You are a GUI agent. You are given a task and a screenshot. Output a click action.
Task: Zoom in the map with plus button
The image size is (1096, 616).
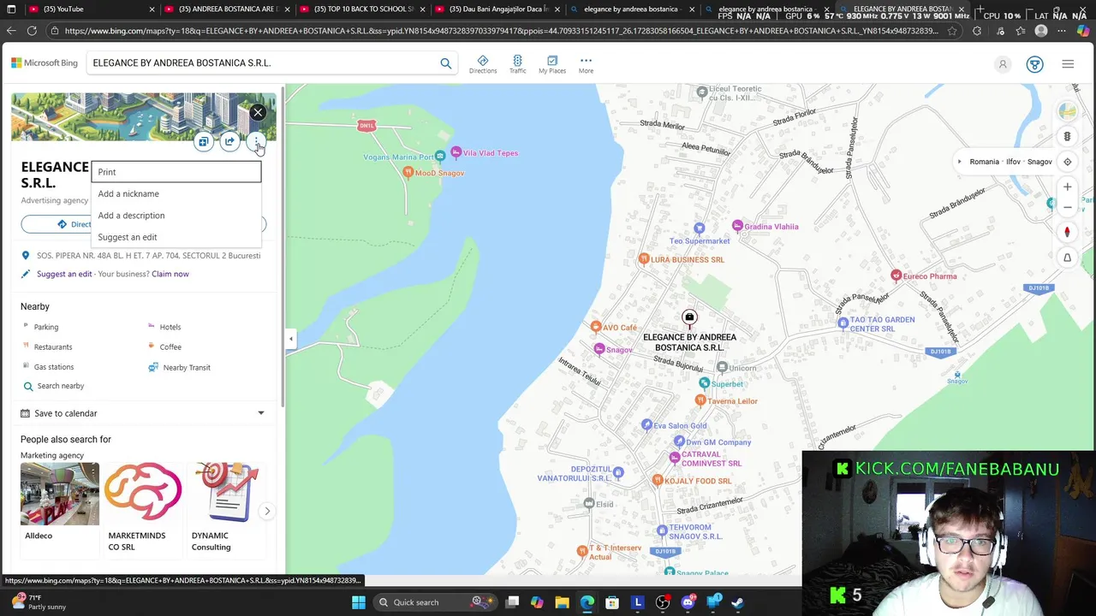[1067, 187]
